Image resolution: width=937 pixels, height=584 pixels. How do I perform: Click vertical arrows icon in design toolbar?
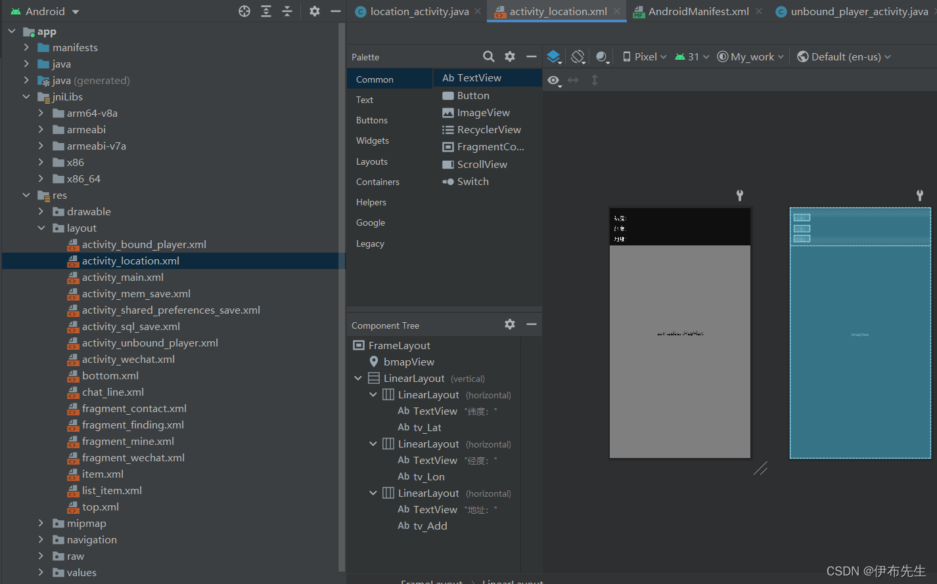[595, 80]
